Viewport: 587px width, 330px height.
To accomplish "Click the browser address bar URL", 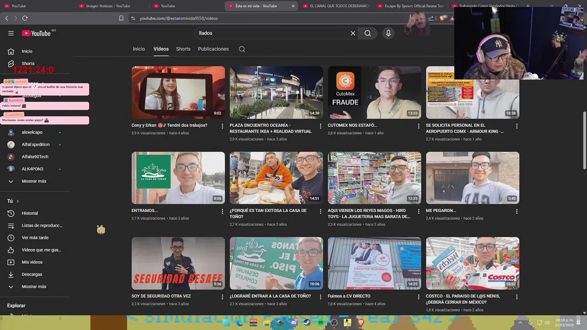I will (179, 18).
